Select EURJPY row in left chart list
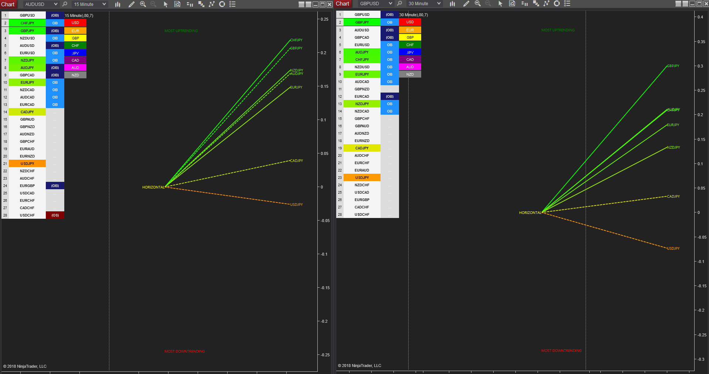This screenshot has height=374, width=709. (x=27, y=82)
